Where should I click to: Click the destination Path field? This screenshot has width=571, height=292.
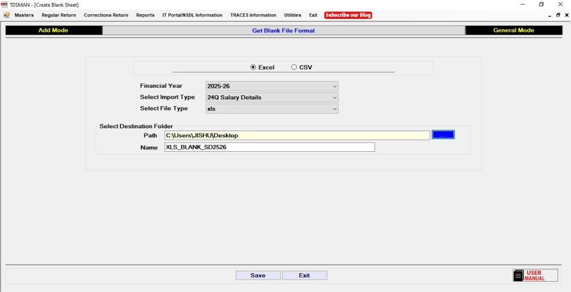click(297, 135)
